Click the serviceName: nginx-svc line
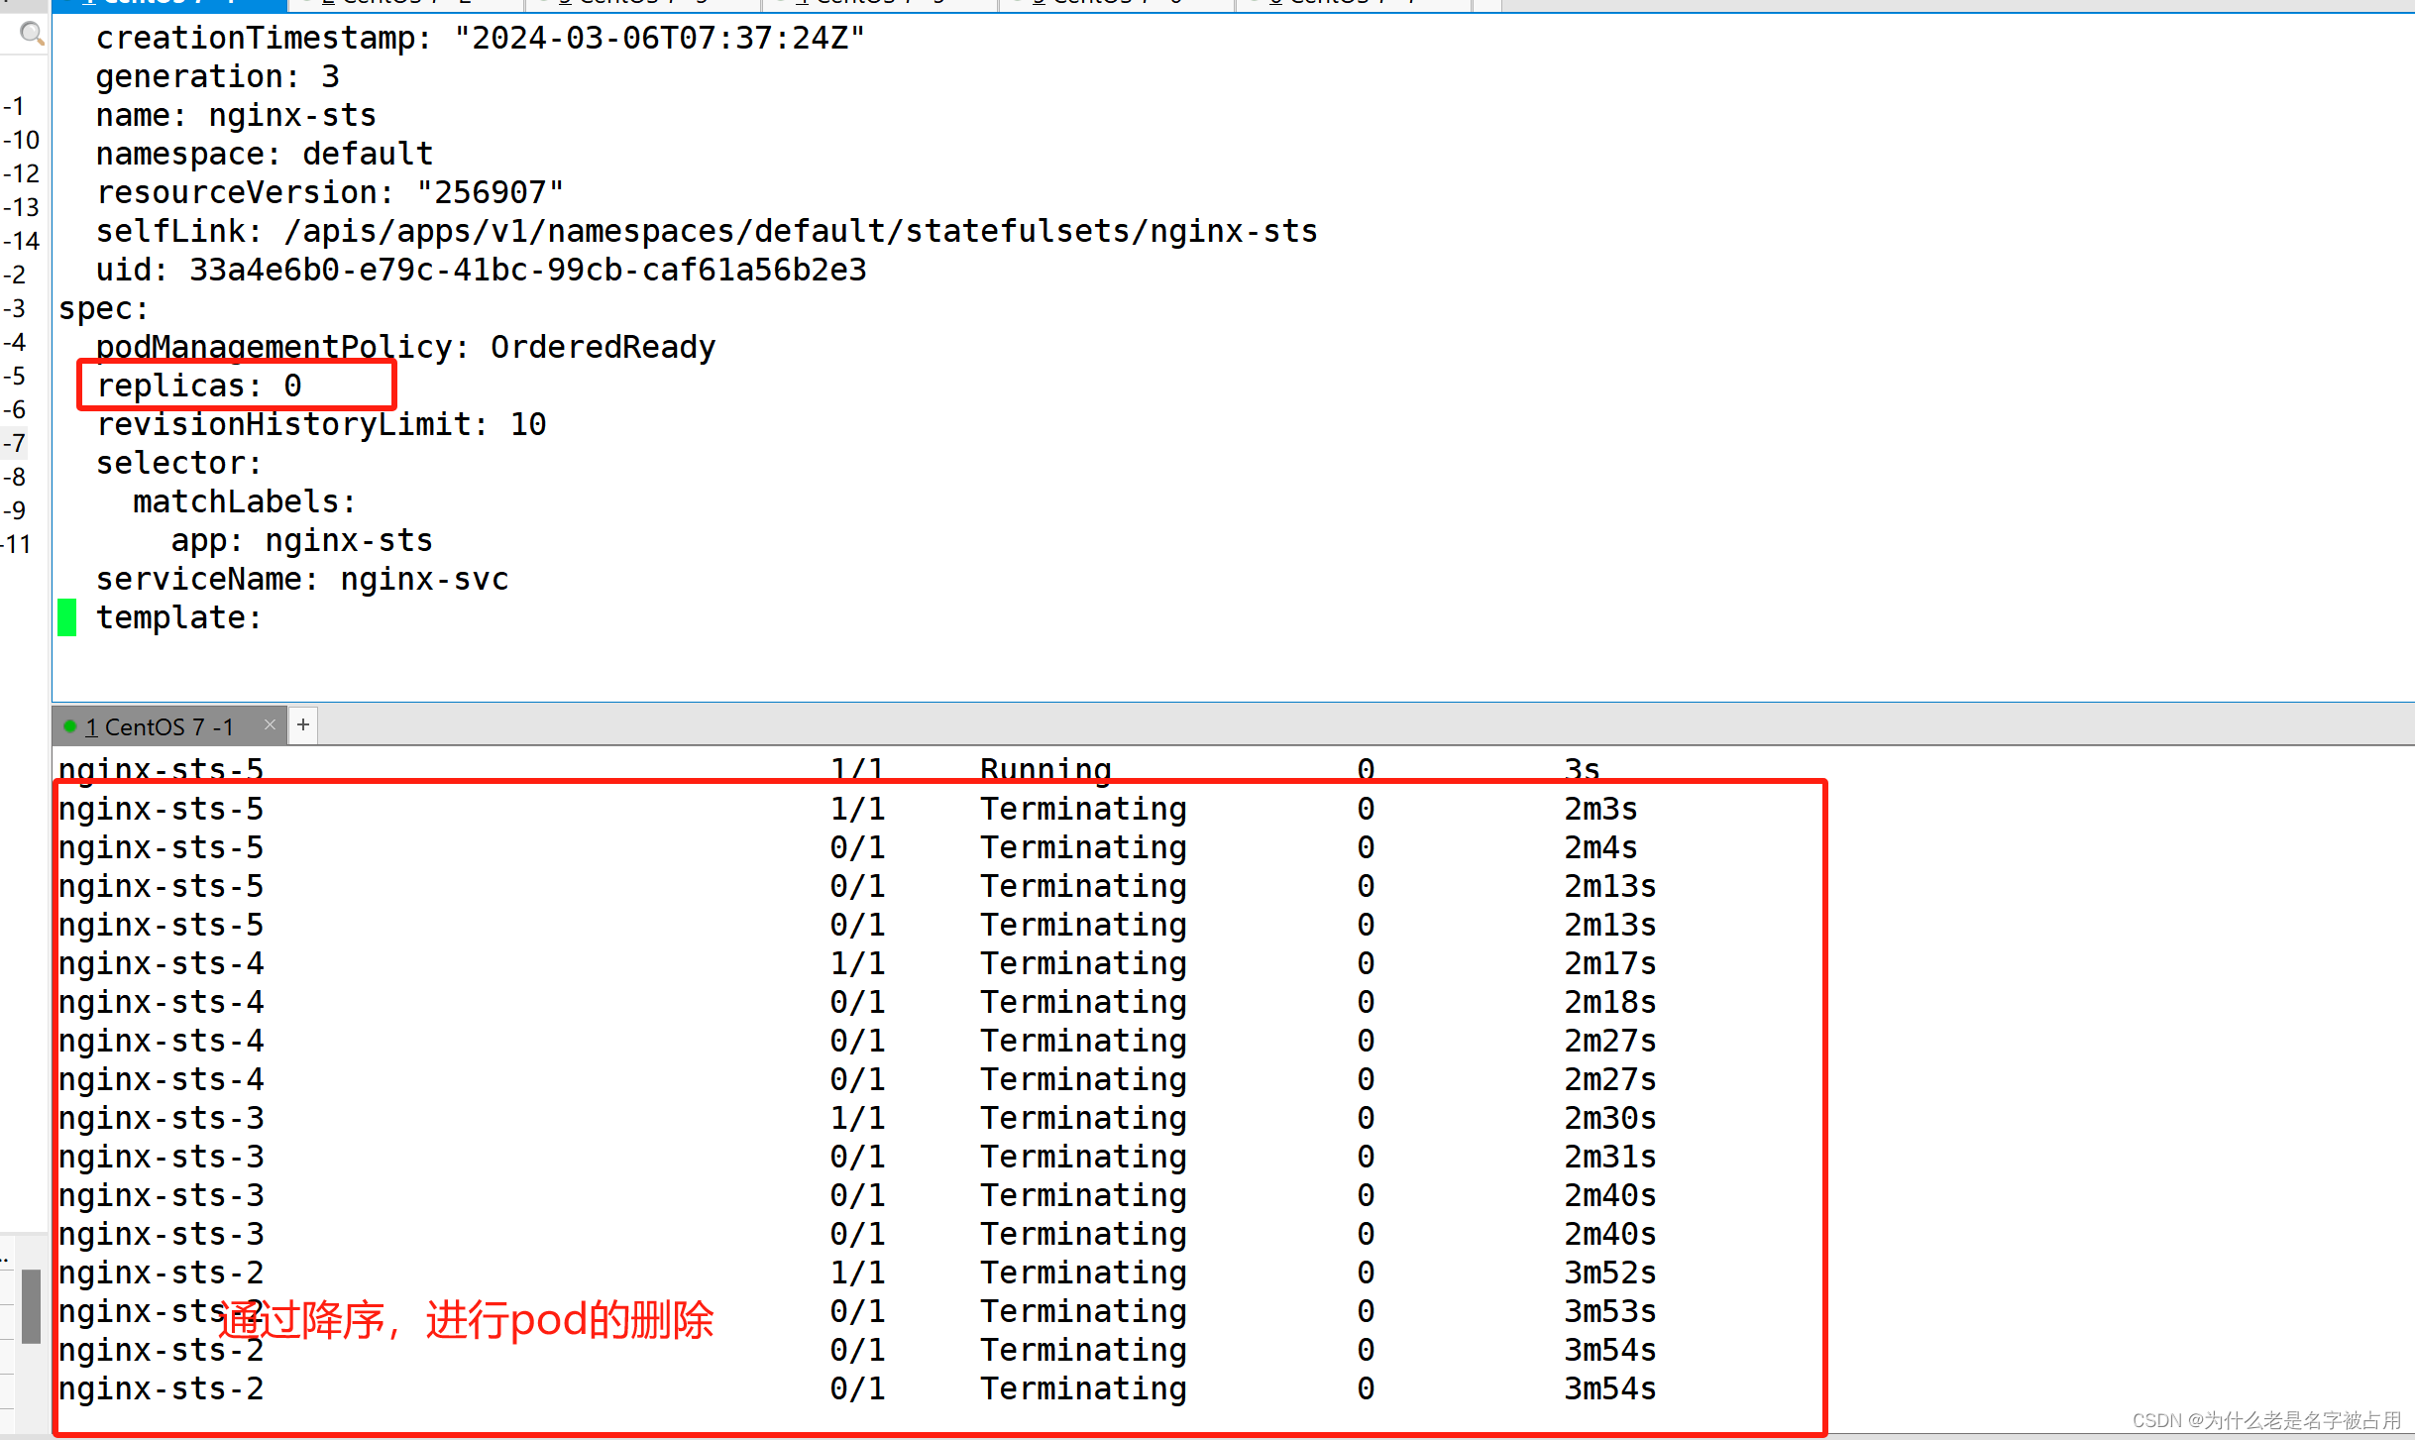This screenshot has width=2415, height=1440. (x=301, y=580)
